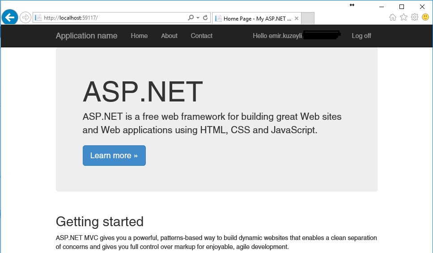Click the page icon beside the URL

tap(38, 18)
